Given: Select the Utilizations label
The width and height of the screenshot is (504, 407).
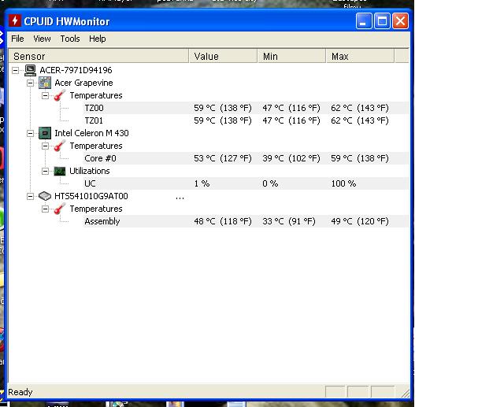Looking at the screenshot, I should coord(90,171).
